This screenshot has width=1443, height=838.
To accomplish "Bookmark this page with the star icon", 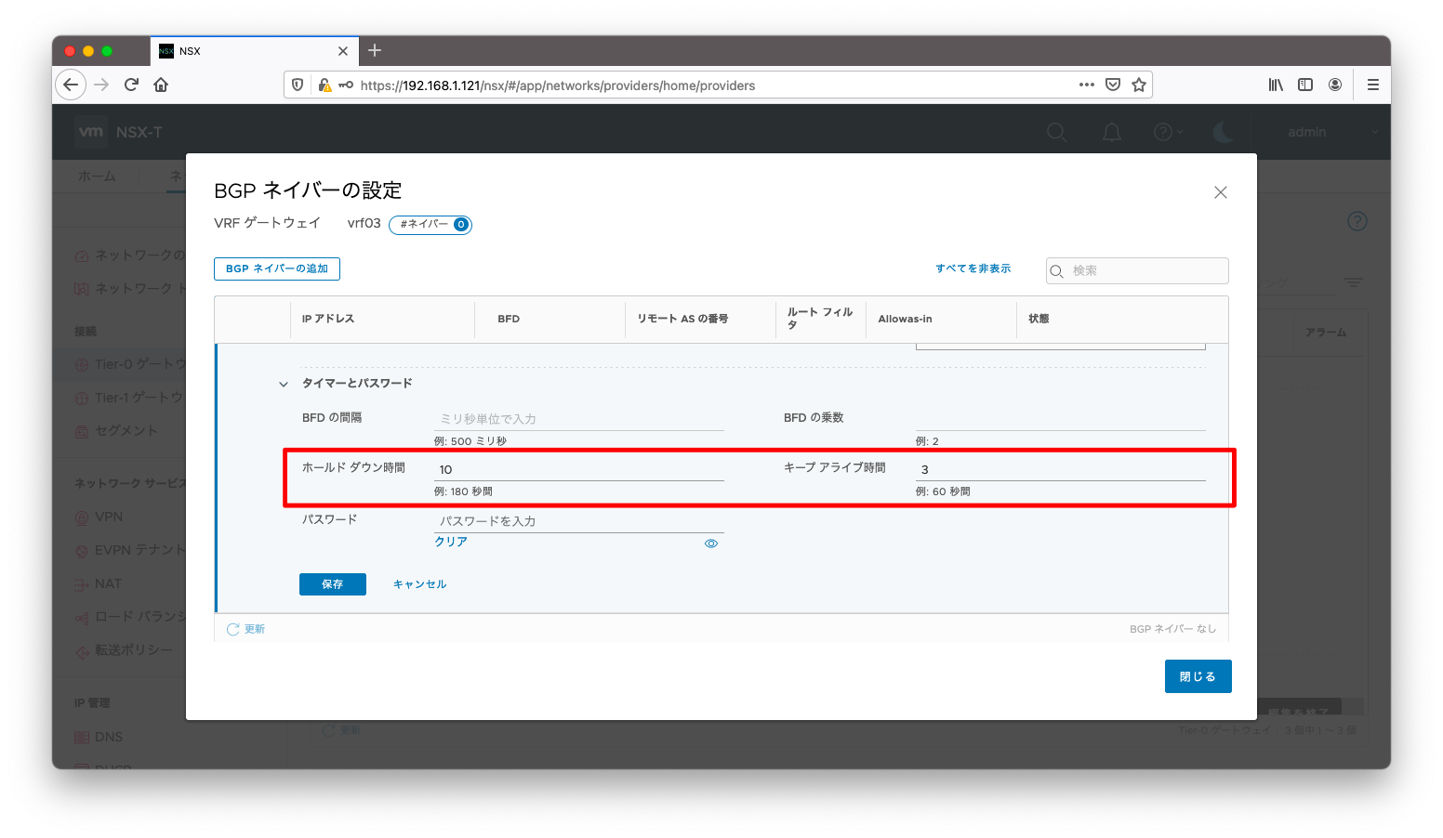I will (x=1139, y=85).
